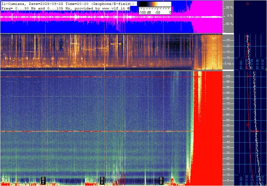Click the 14:00 time marker
The width and height of the screenshot is (267, 186).
(43, 180)
